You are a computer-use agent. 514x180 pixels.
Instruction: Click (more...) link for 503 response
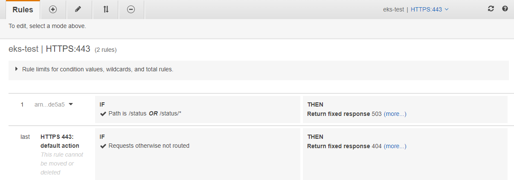(395, 114)
